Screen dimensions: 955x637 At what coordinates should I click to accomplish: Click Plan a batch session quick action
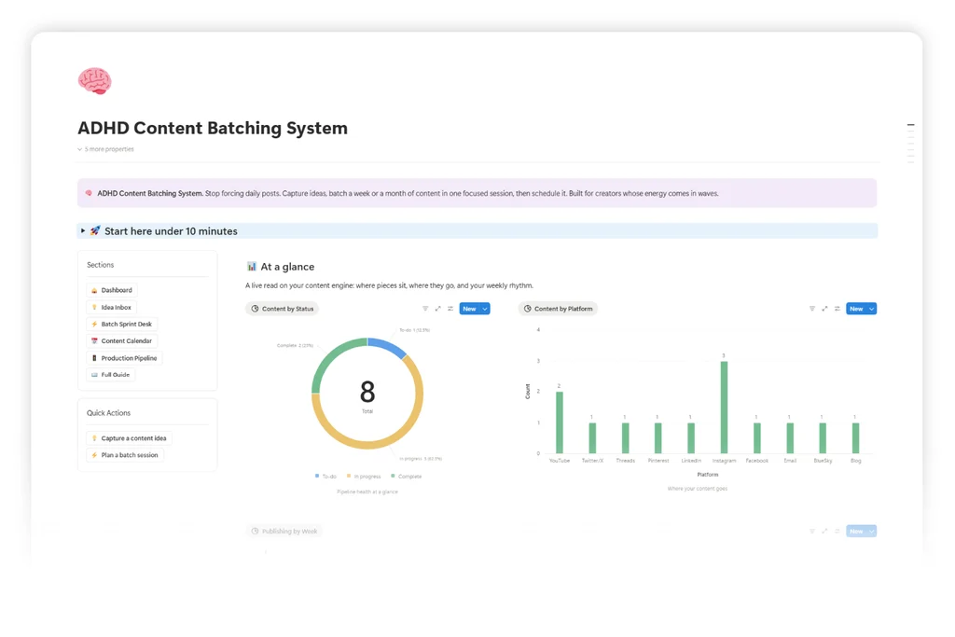[125, 455]
